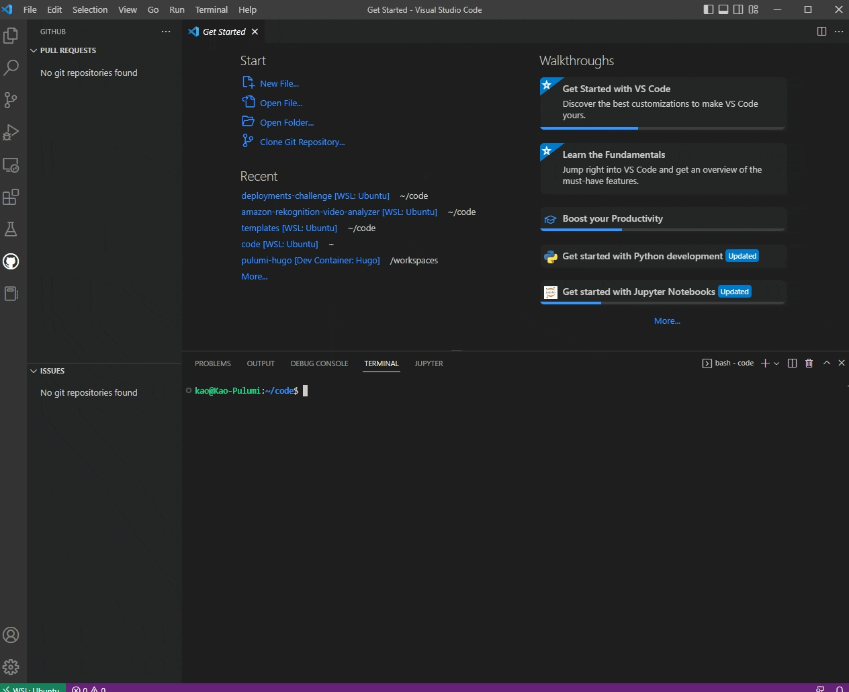Split the terminal pane

[x=793, y=363]
